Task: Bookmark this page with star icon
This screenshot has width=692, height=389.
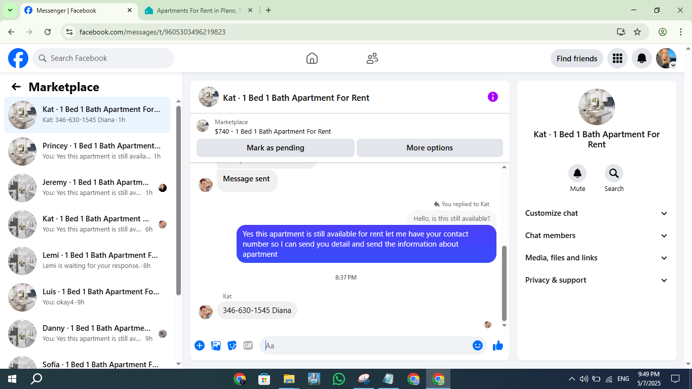Action: click(x=637, y=32)
